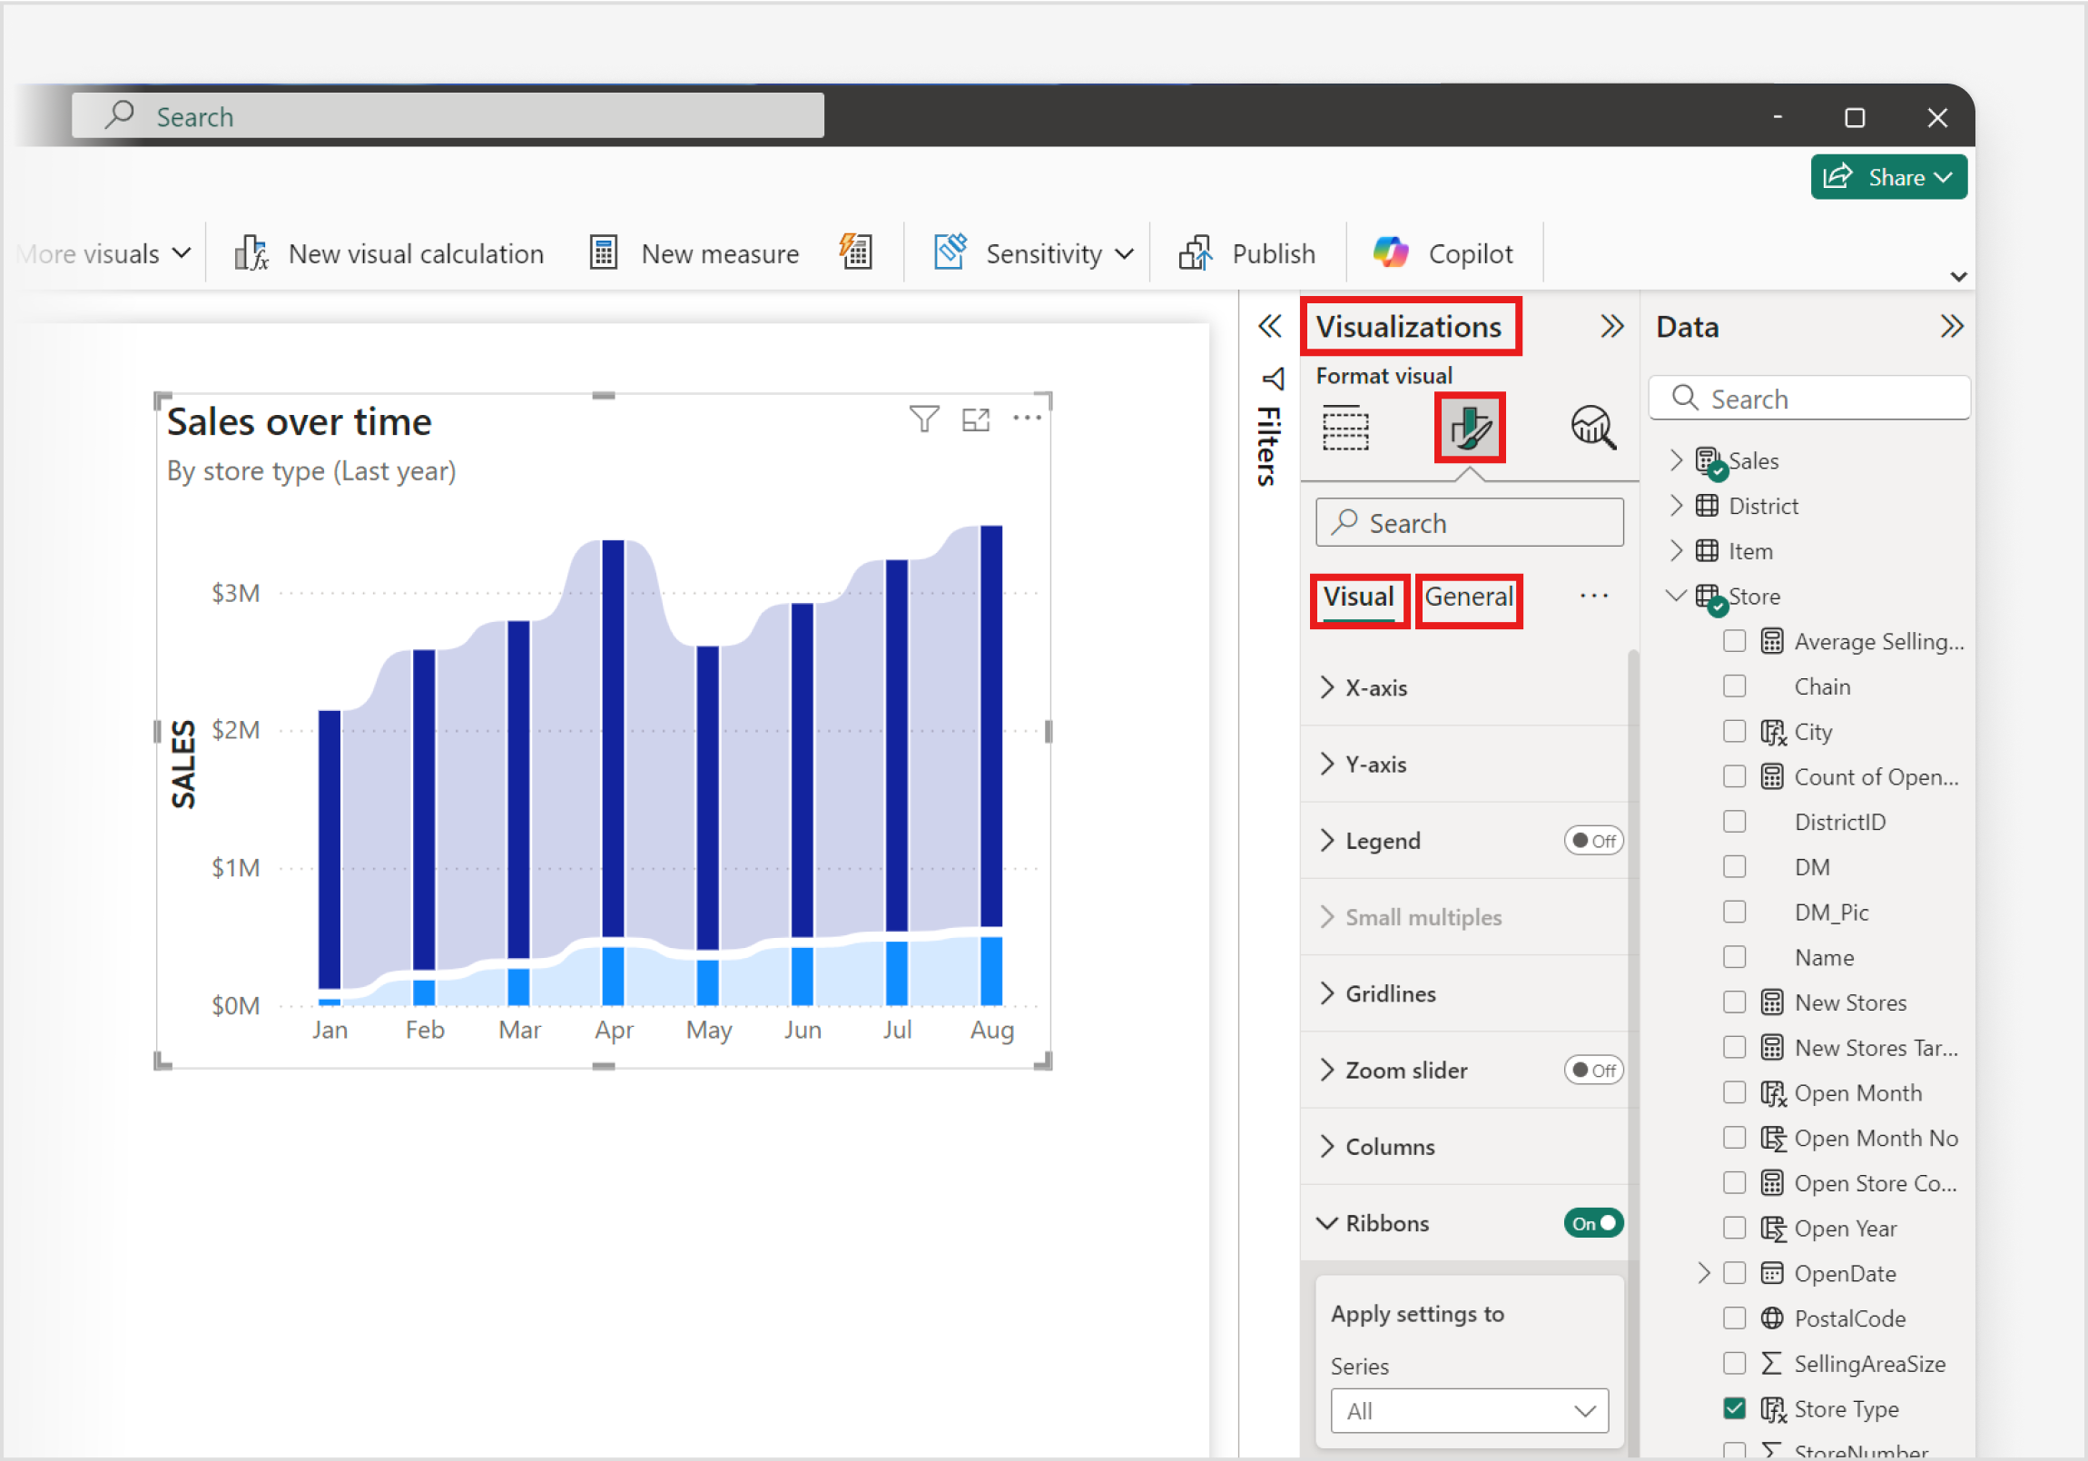Click the Data pane search field
Viewport: 2088px width, 1461px height.
[x=1807, y=398]
